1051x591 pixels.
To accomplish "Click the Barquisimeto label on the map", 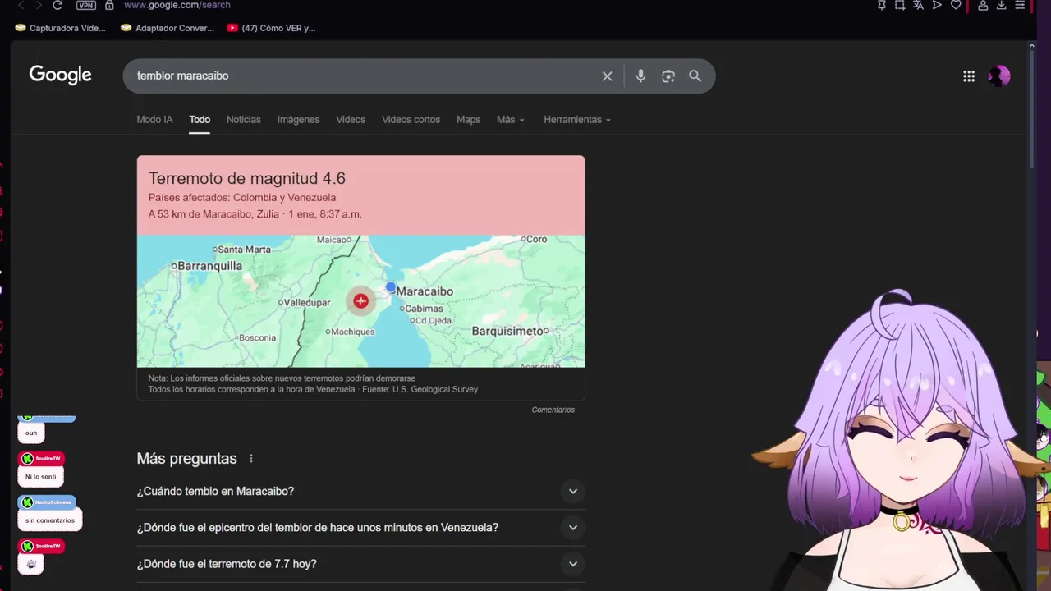I will [x=507, y=331].
